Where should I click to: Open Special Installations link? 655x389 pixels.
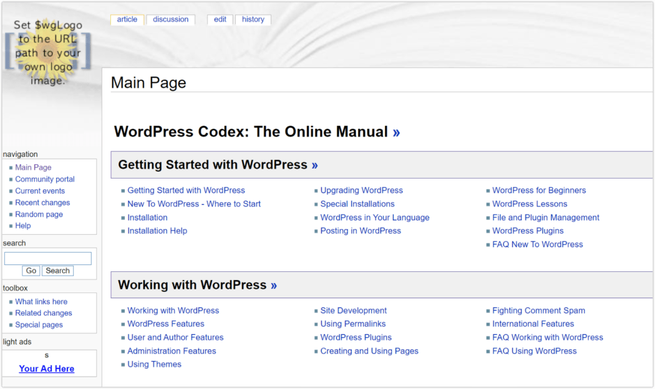coord(357,204)
